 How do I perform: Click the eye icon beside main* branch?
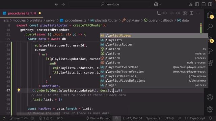[26, 118]
